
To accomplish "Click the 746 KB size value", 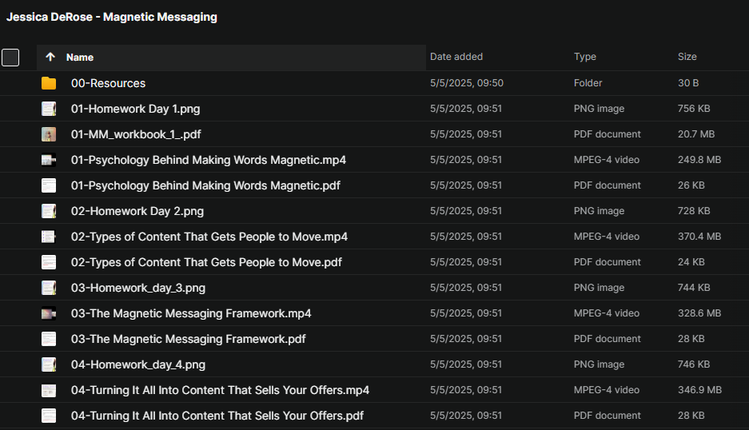I will coord(694,364).
